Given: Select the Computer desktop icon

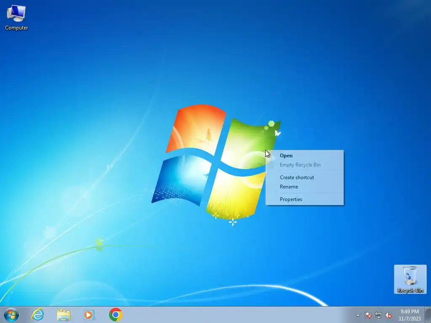Looking at the screenshot, I should (x=16, y=18).
